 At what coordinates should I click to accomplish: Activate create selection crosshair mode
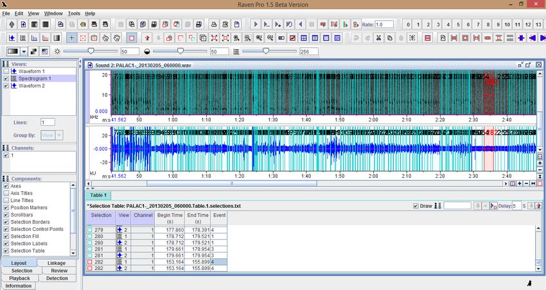pyautogui.click(x=71, y=38)
